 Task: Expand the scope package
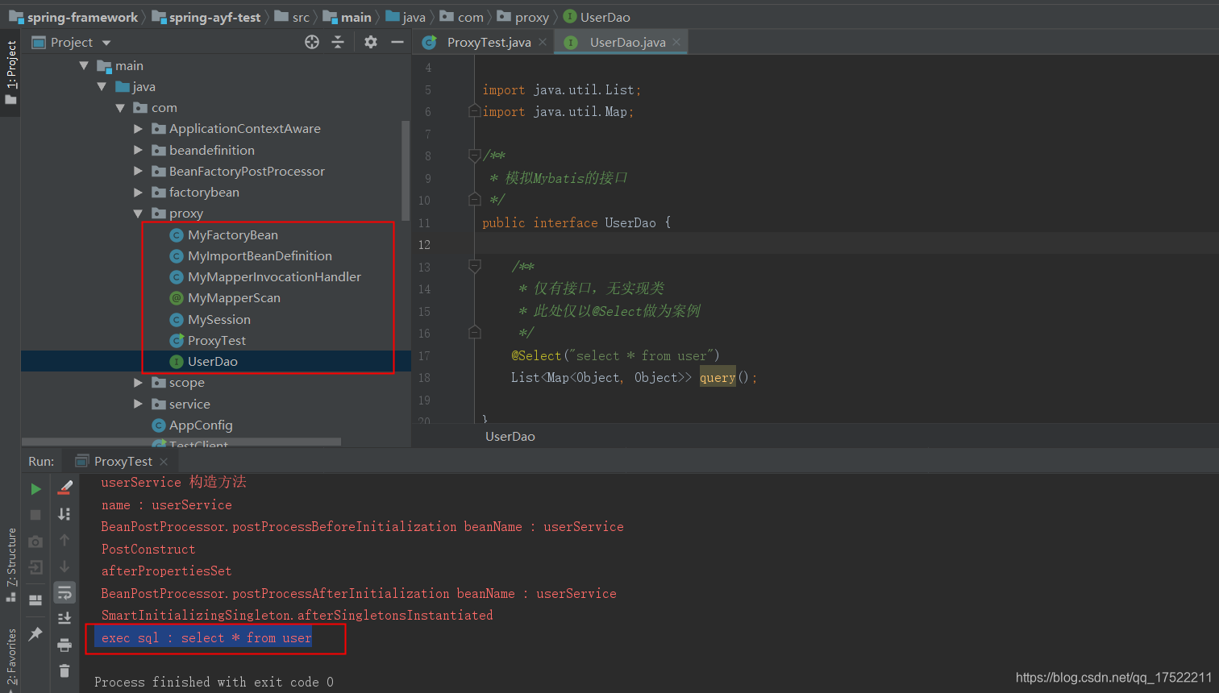point(138,382)
